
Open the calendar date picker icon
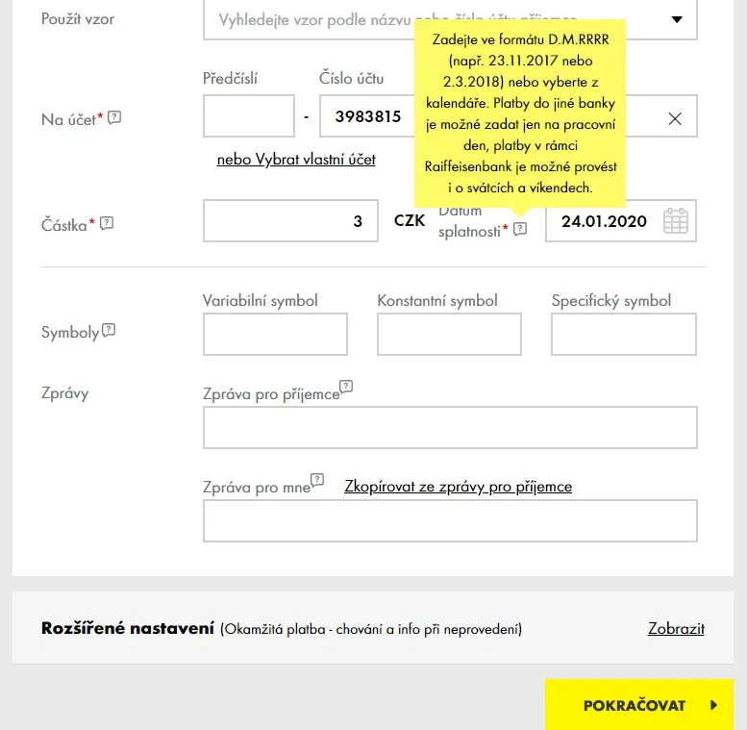click(x=676, y=221)
